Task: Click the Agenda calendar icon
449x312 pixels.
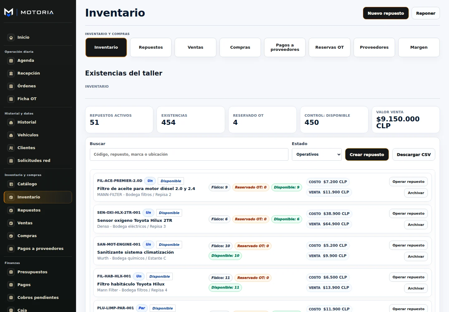Action: pos(11,61)
